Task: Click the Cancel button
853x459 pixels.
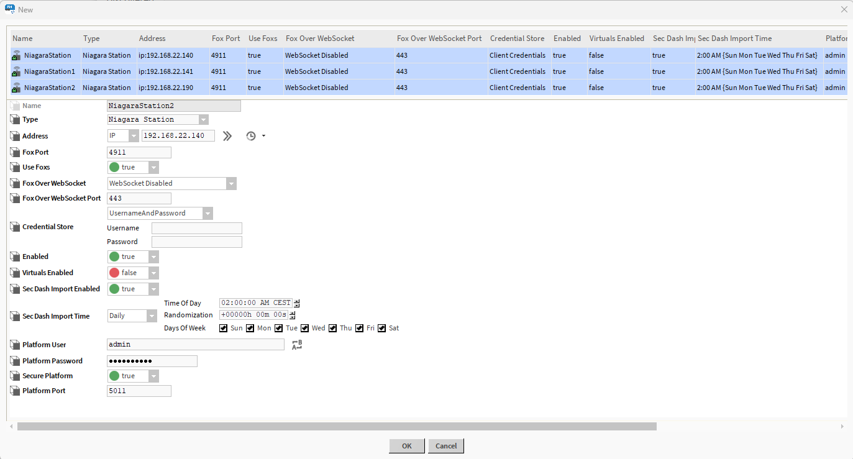Action: click(x=446, y=446)
